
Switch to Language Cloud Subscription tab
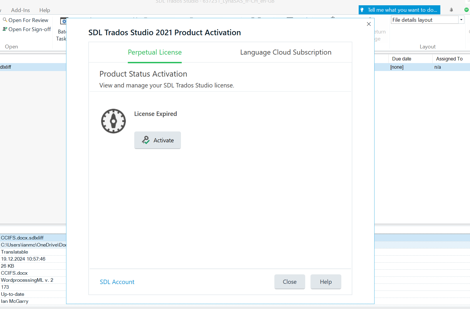286,52
